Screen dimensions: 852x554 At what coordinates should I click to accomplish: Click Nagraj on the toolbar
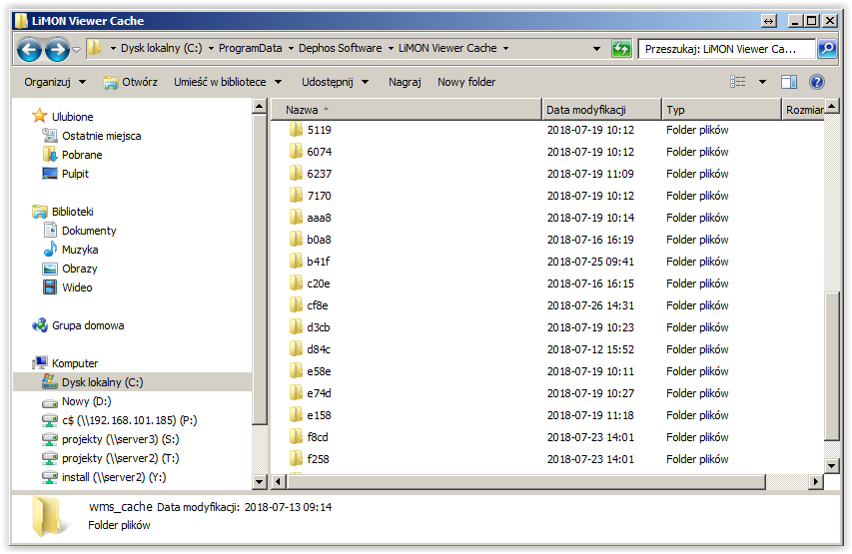(405, 82)
